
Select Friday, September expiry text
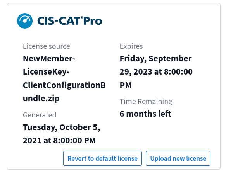(x=156, y=59)
